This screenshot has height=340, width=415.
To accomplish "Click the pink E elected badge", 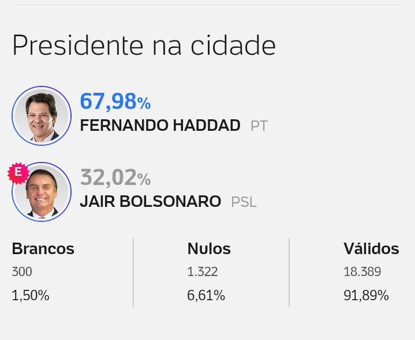I will click(18, 173).
